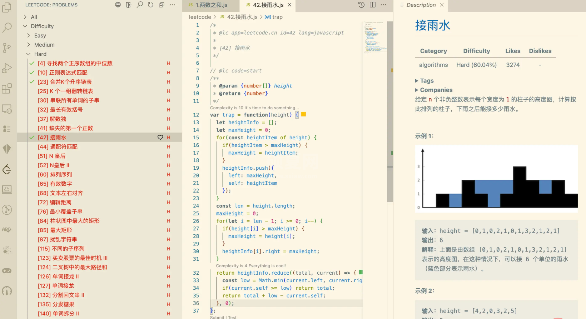Click the sign in icon in LeetCode header
Viewport: 586px width, 319px height.
click(129, 5)
